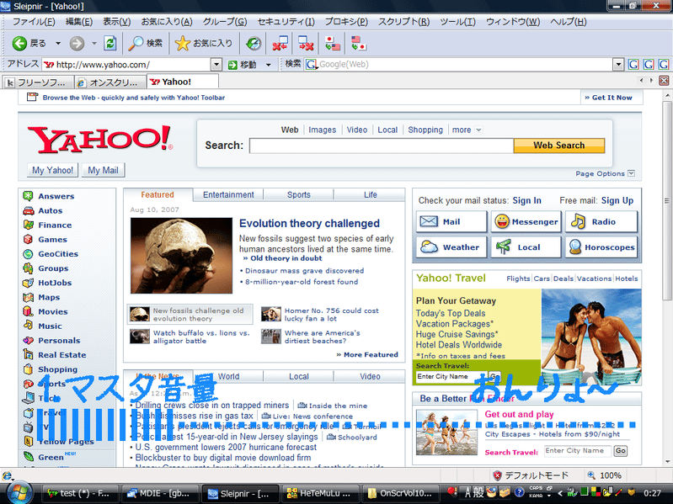This screenshot has height=504, width=673.
Task: Open Horoscopes via the crystal ball icon
Action: coord(575,247)
